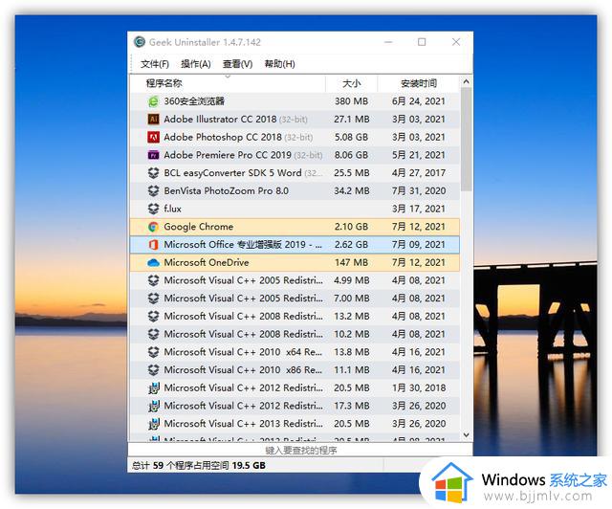Image resolution: width=612 pixels, height=509 pixels.
Task: Click the icon of the 17.3 MB Visual C++ 2012 row
Action: [x=153, y=407]
